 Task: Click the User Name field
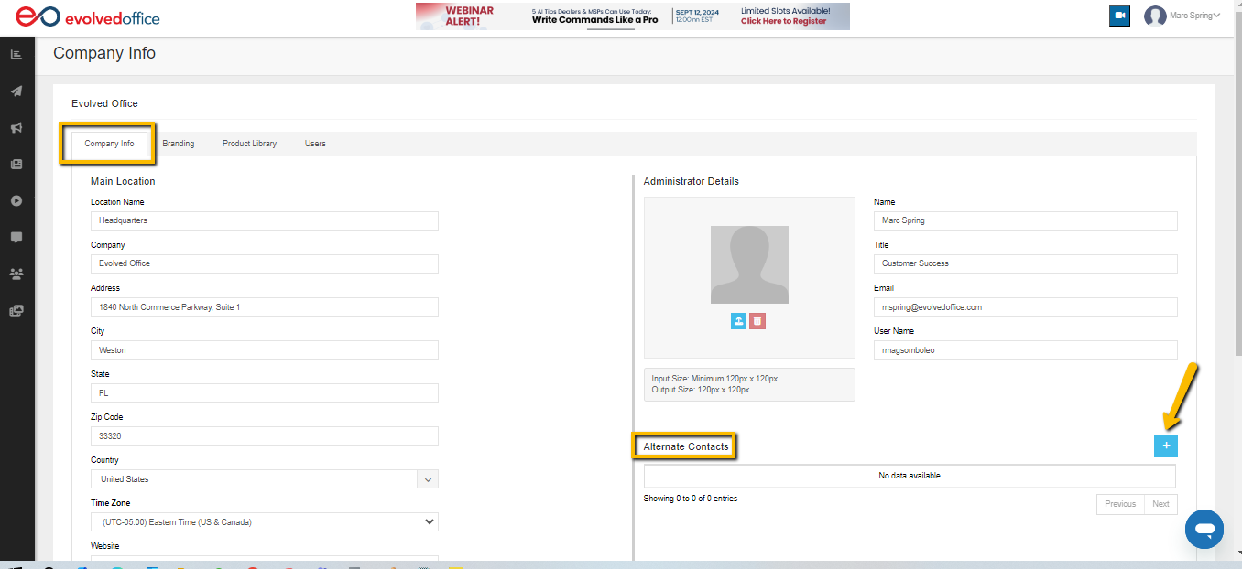[1026, 350]
